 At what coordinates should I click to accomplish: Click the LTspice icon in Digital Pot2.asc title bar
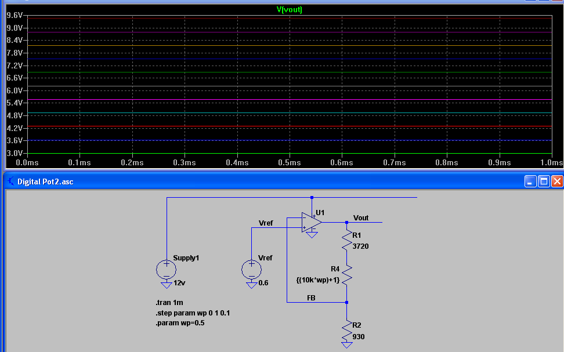coord(11,181)
